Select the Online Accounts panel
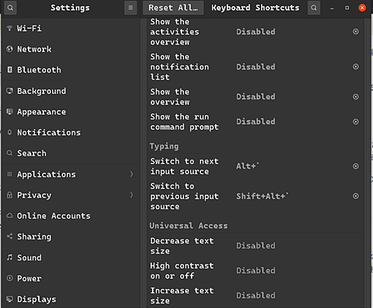373x308 pixels. click(x=71, y=216)
